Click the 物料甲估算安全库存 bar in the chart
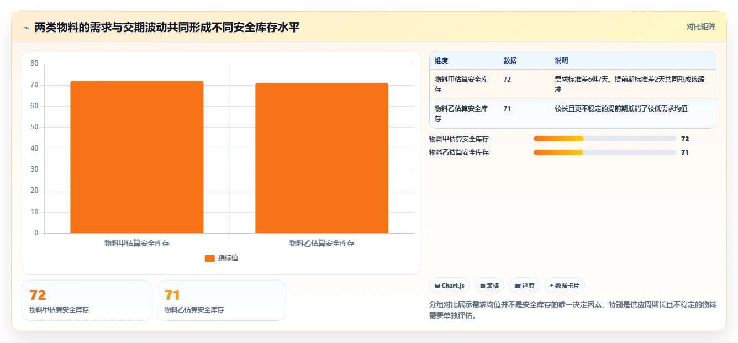 (x=137, y=157)
